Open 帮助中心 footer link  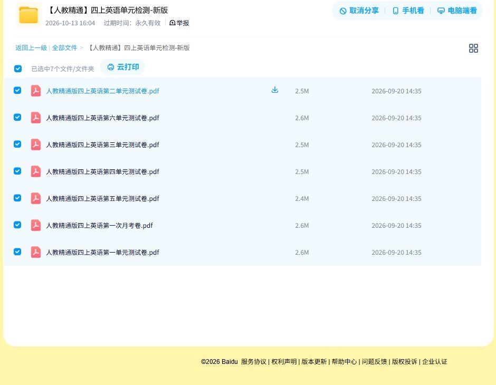click(x=344, y=362)
